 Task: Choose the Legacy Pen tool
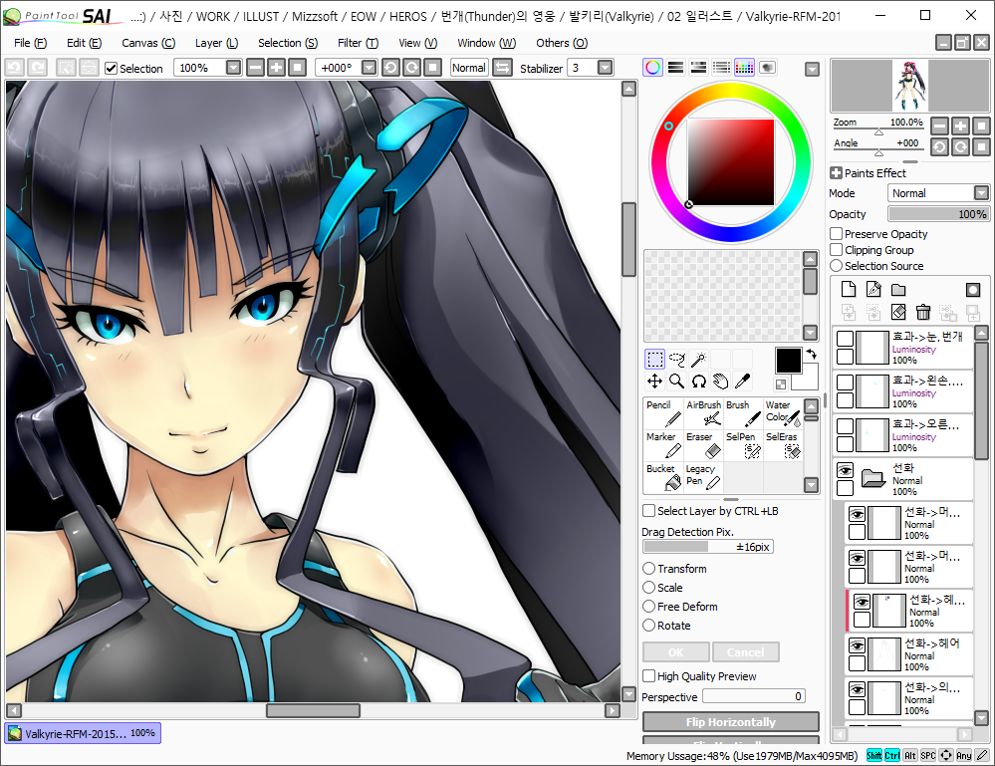[x=703, y=477]
